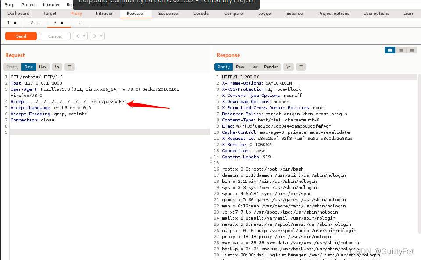Select the Pretty view in the Response panel
This screenshot has width=421, height=260.
(x=223, y=67)
